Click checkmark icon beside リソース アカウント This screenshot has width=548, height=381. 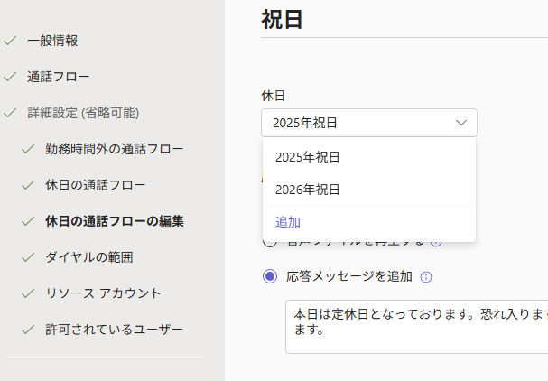pos(28,293)
